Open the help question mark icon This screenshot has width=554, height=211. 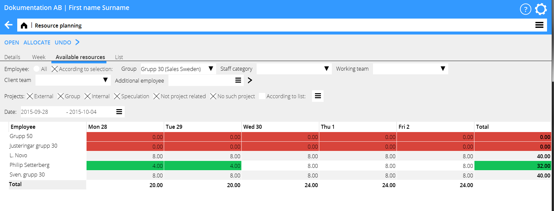pyautogui.click(x=525, y=9)
